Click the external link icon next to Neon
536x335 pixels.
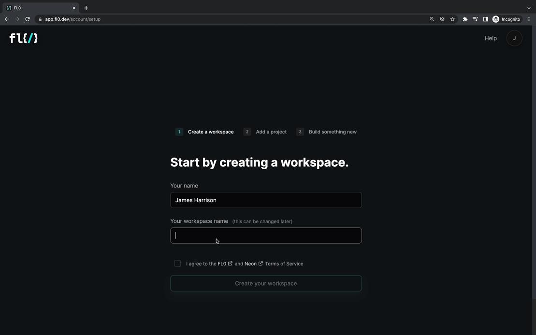pyautogui.click(x=261, y=263)
